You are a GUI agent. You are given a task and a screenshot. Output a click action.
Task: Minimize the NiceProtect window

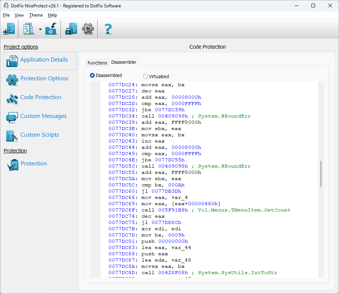coord(297,6)
